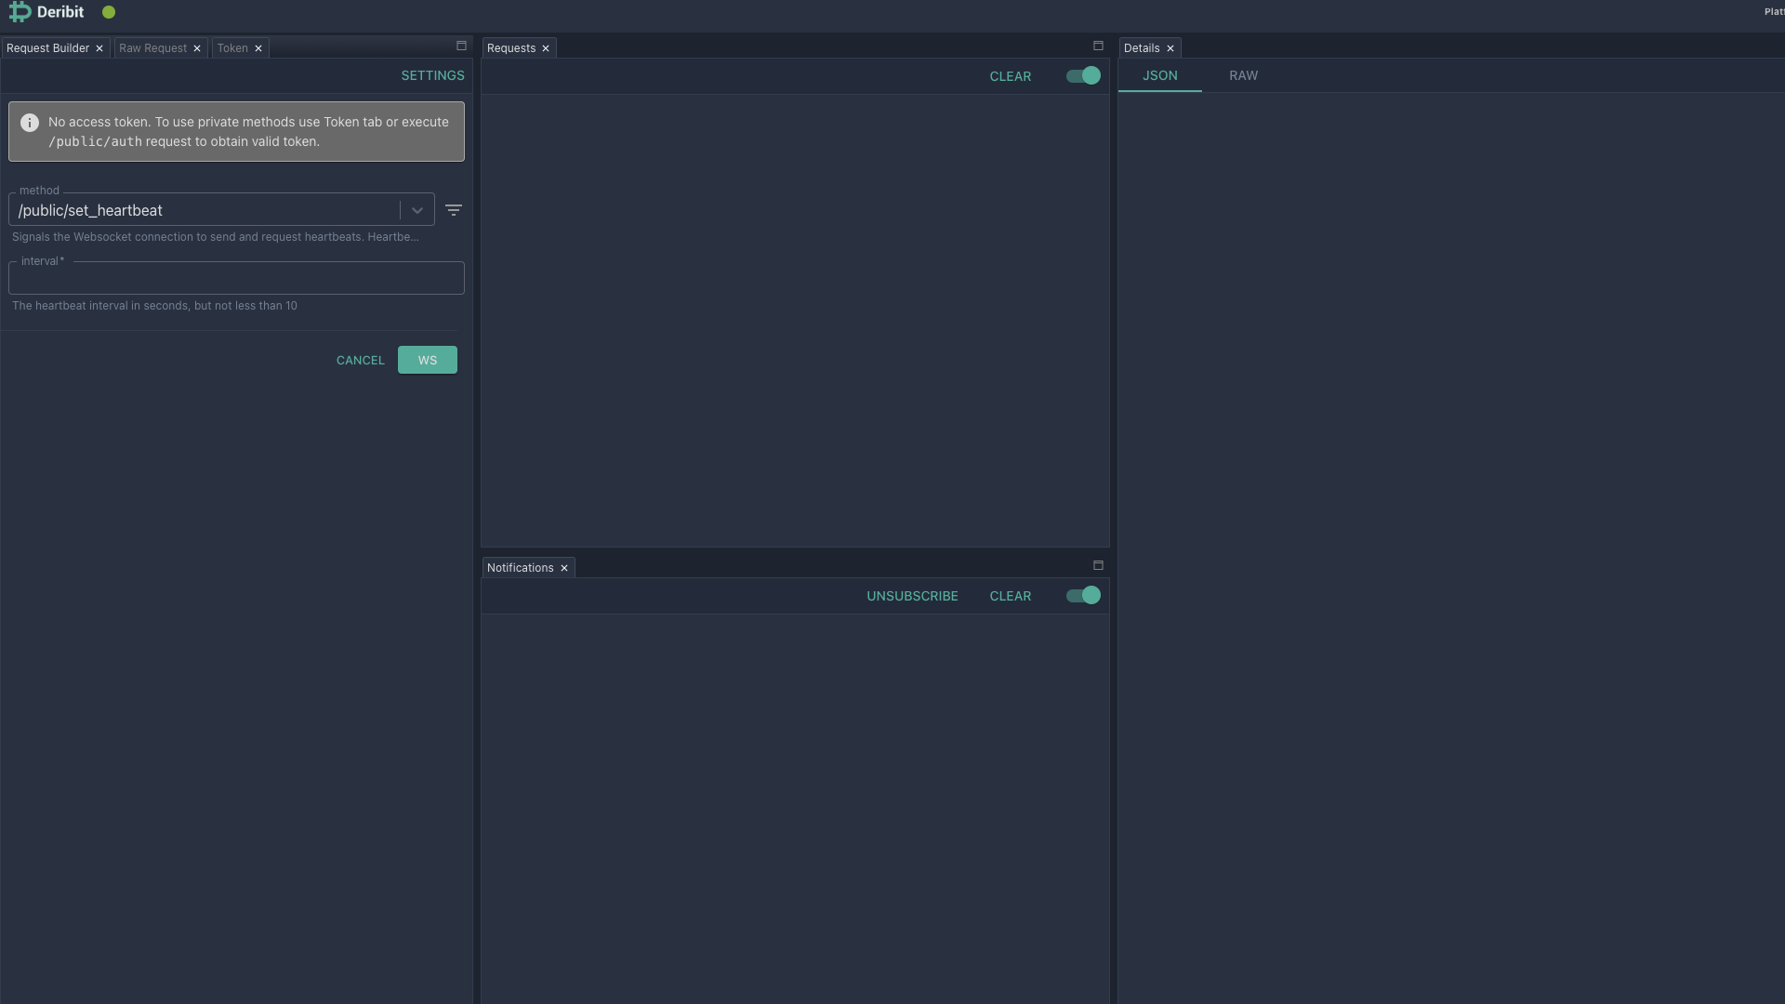The height and width of the screenshot is (1004, 1785).
Task: Maximize the Request Builder panel
Action: [x=461, y=46]
